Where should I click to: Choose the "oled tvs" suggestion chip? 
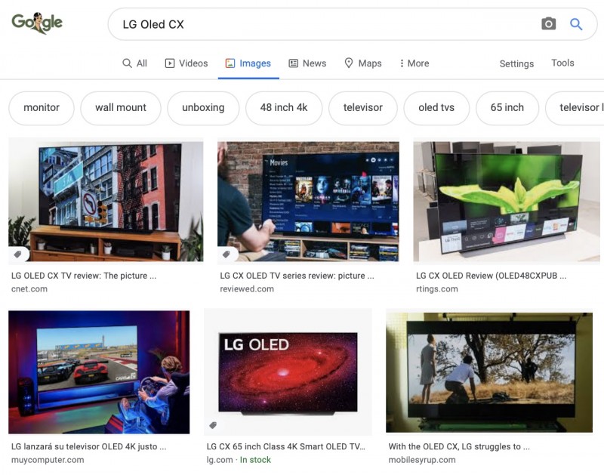436,108
